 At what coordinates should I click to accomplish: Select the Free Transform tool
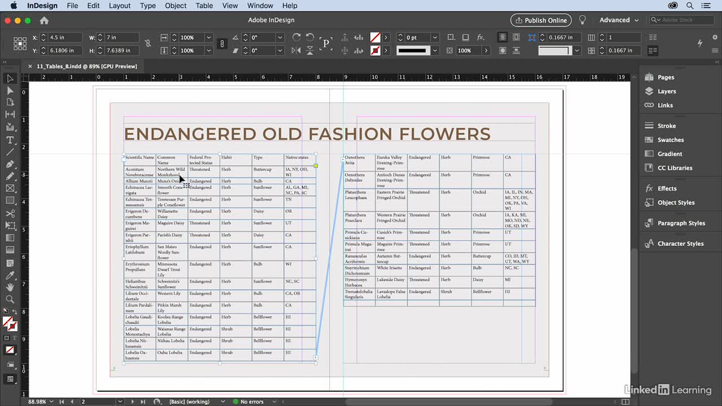click(x=10, y=226)
